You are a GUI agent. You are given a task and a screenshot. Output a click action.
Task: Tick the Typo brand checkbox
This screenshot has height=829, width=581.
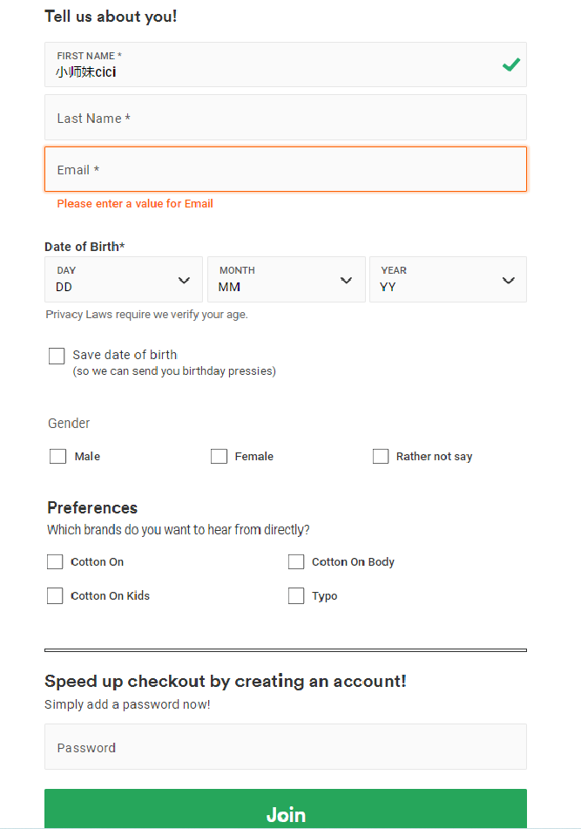[x=296, y=596]
